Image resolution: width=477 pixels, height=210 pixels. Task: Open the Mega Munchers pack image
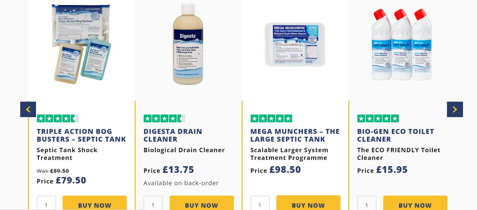(295, 44)
